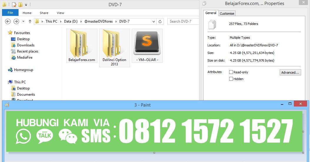This screenshot has width=310, height=162.
Task: Click the Downloads folder icon in Favourites
Action: 13,45
